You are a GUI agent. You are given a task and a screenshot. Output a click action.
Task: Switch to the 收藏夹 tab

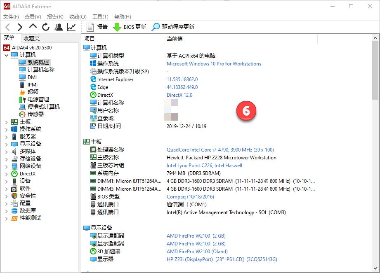31,38
